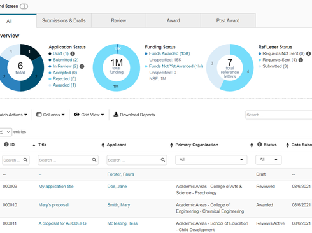Open A proposal for ABCDEFG link
This screenshot has width=312, height=233.
[62, 223]
